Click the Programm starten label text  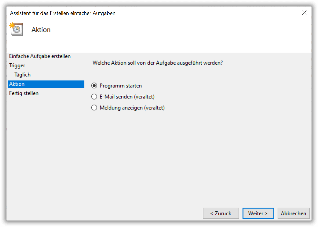(x=121, y=86)
